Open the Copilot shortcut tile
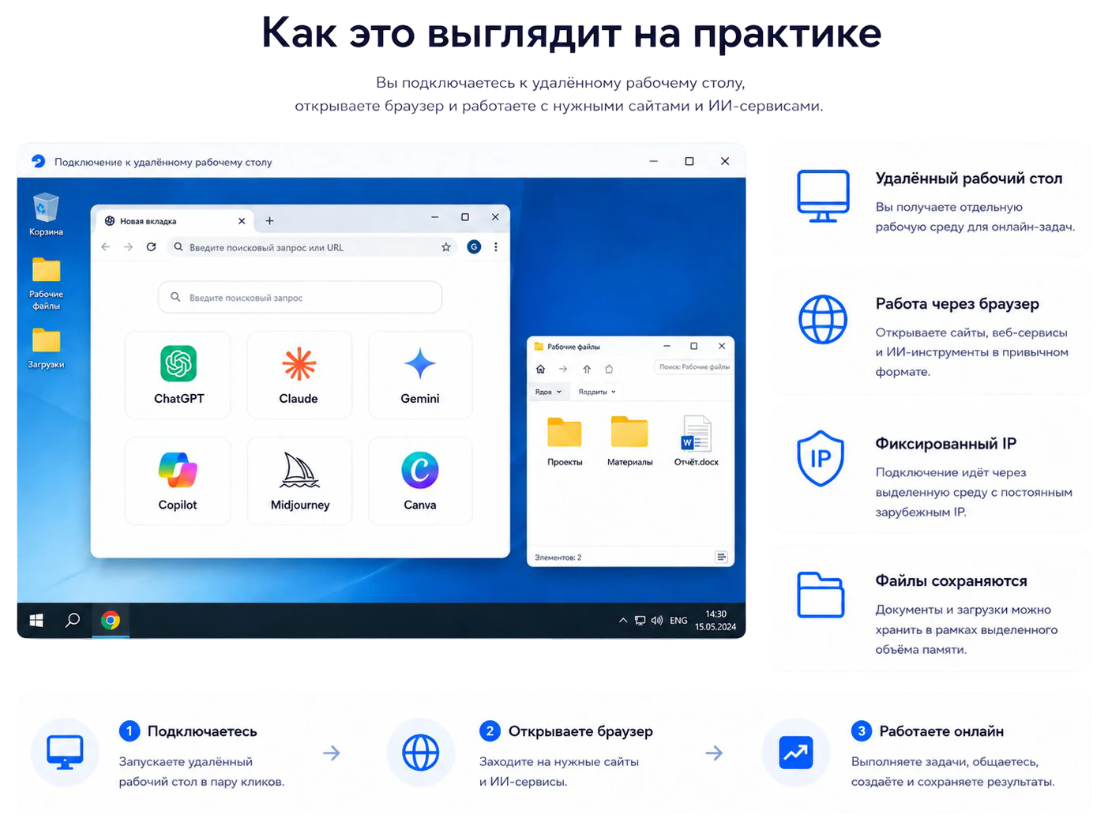This screenshot has height=830, width=1108. coord(178,481)
